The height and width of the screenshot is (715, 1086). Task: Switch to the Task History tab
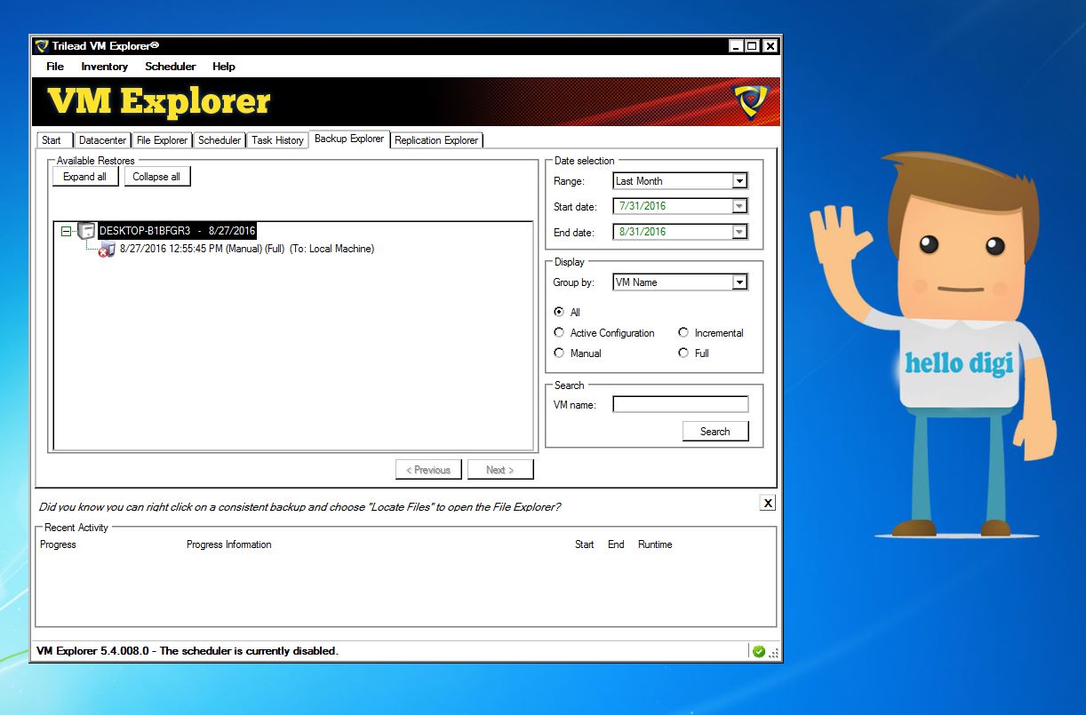tap(277, 140)
